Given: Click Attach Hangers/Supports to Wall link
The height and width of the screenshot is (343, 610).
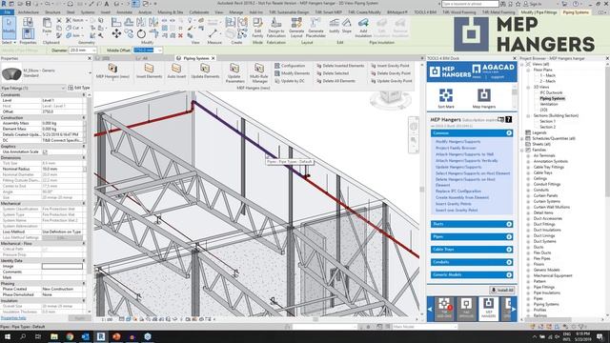Looking at the screenshot, I should click(464, 154).
